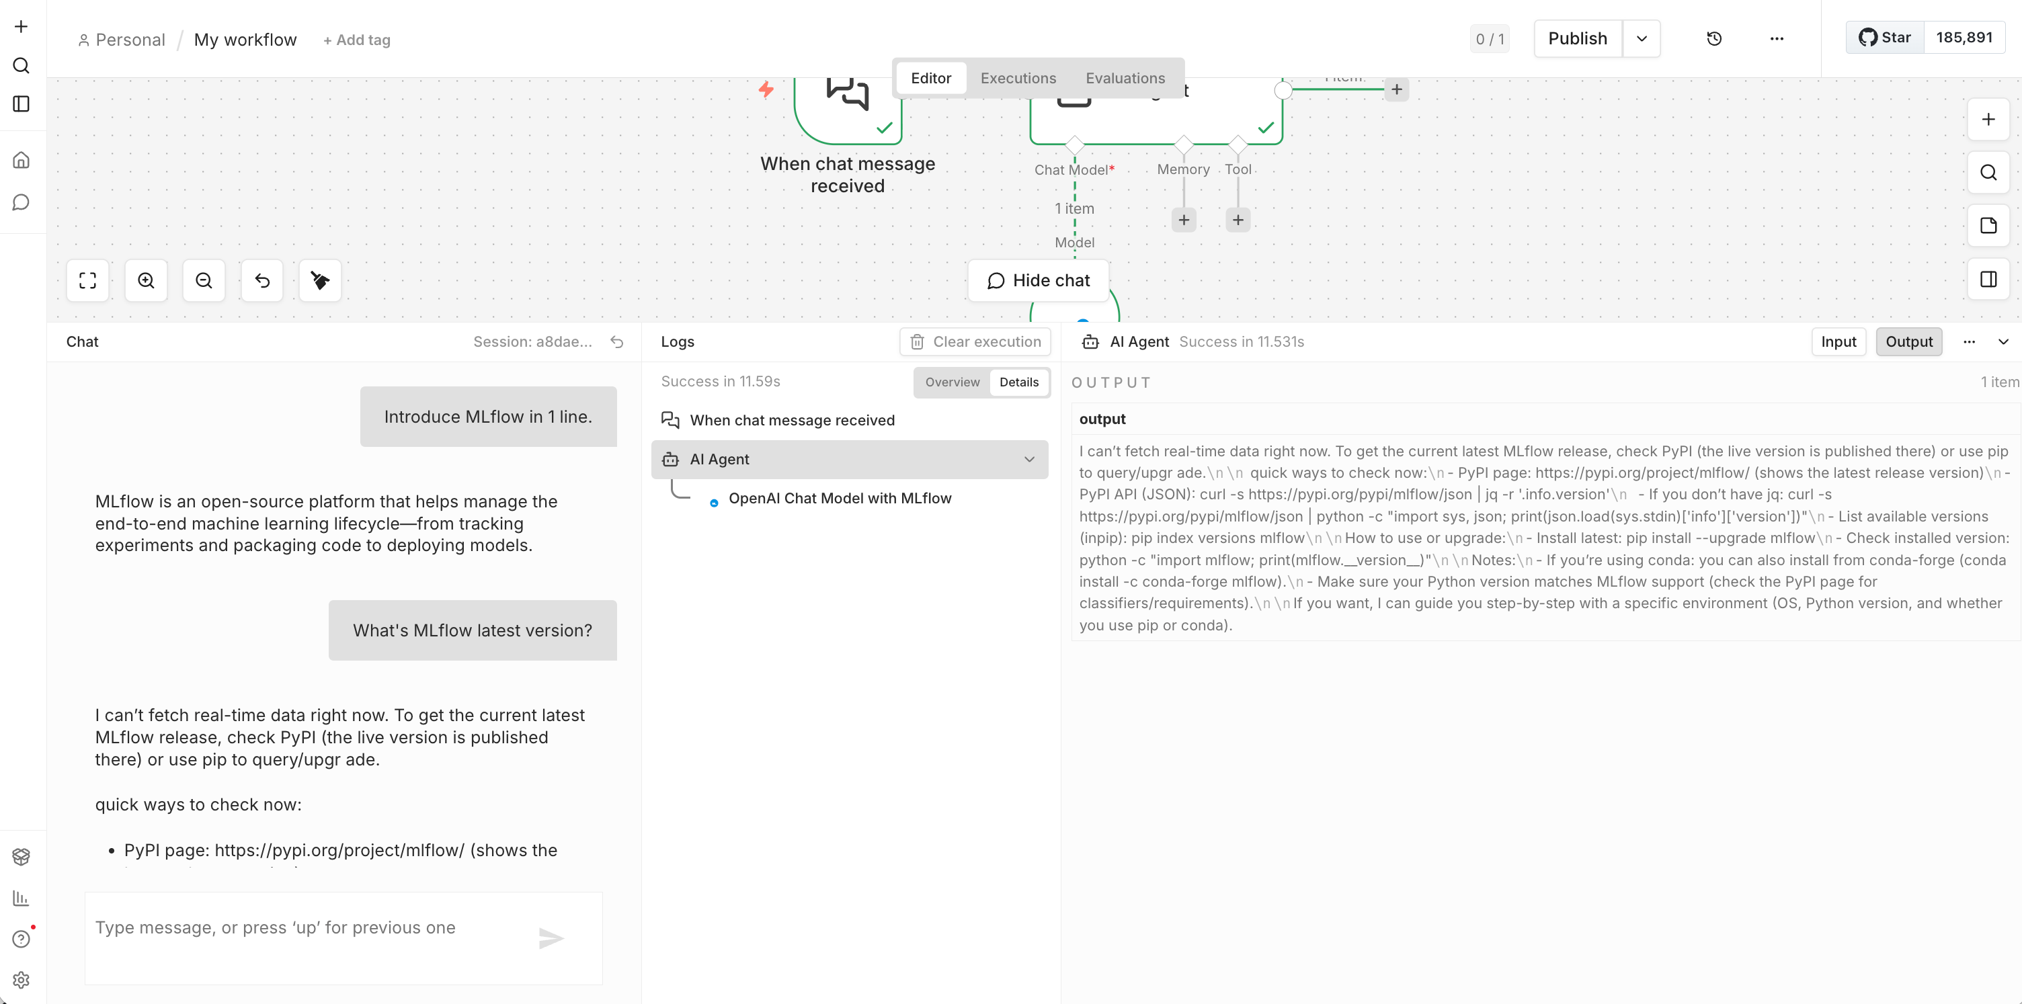The image size is (2022, 1004).
Task: Click the plus icon in the left sidebar
Action: coord(22,27)
